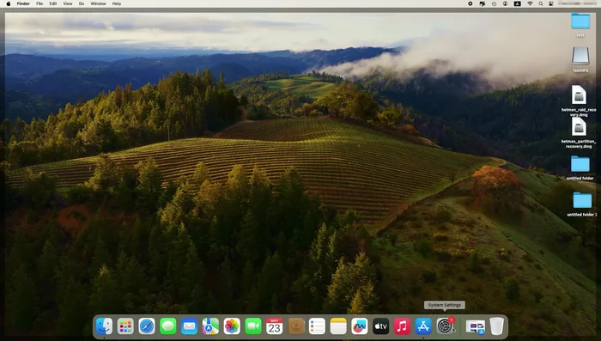This screenshot has width=601, height=341.
Task: Open the Music app
Action: click(402, 326)
